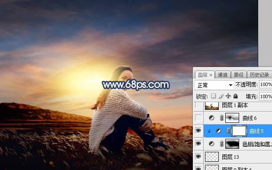Image resolution: width=272 pixels, height=170 pixels.
Task: Hide the 曲线 5 layer eye
Action: coord(198,131)
